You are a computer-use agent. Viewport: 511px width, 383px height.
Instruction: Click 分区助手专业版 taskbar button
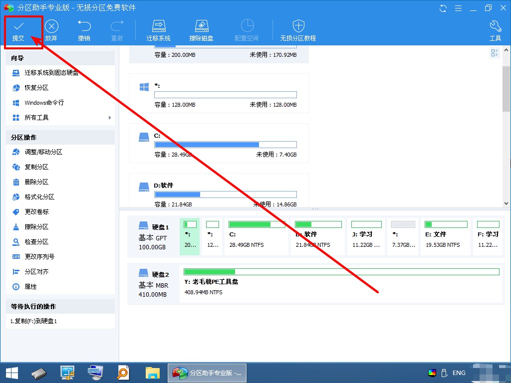pos(207,373)
